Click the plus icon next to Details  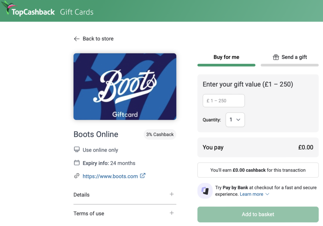click(x=172, y=194)
